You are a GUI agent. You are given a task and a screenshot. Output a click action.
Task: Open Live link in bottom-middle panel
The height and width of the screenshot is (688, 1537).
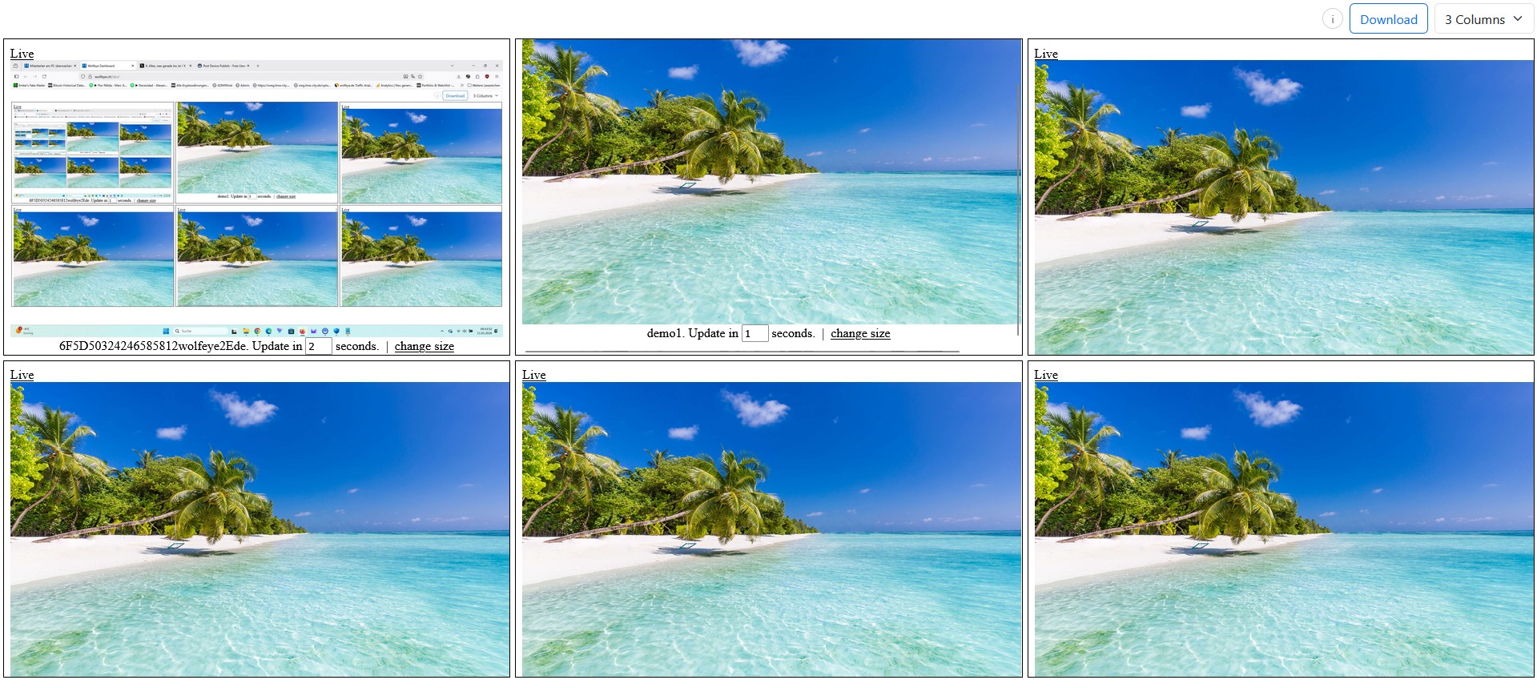[533, 375]
